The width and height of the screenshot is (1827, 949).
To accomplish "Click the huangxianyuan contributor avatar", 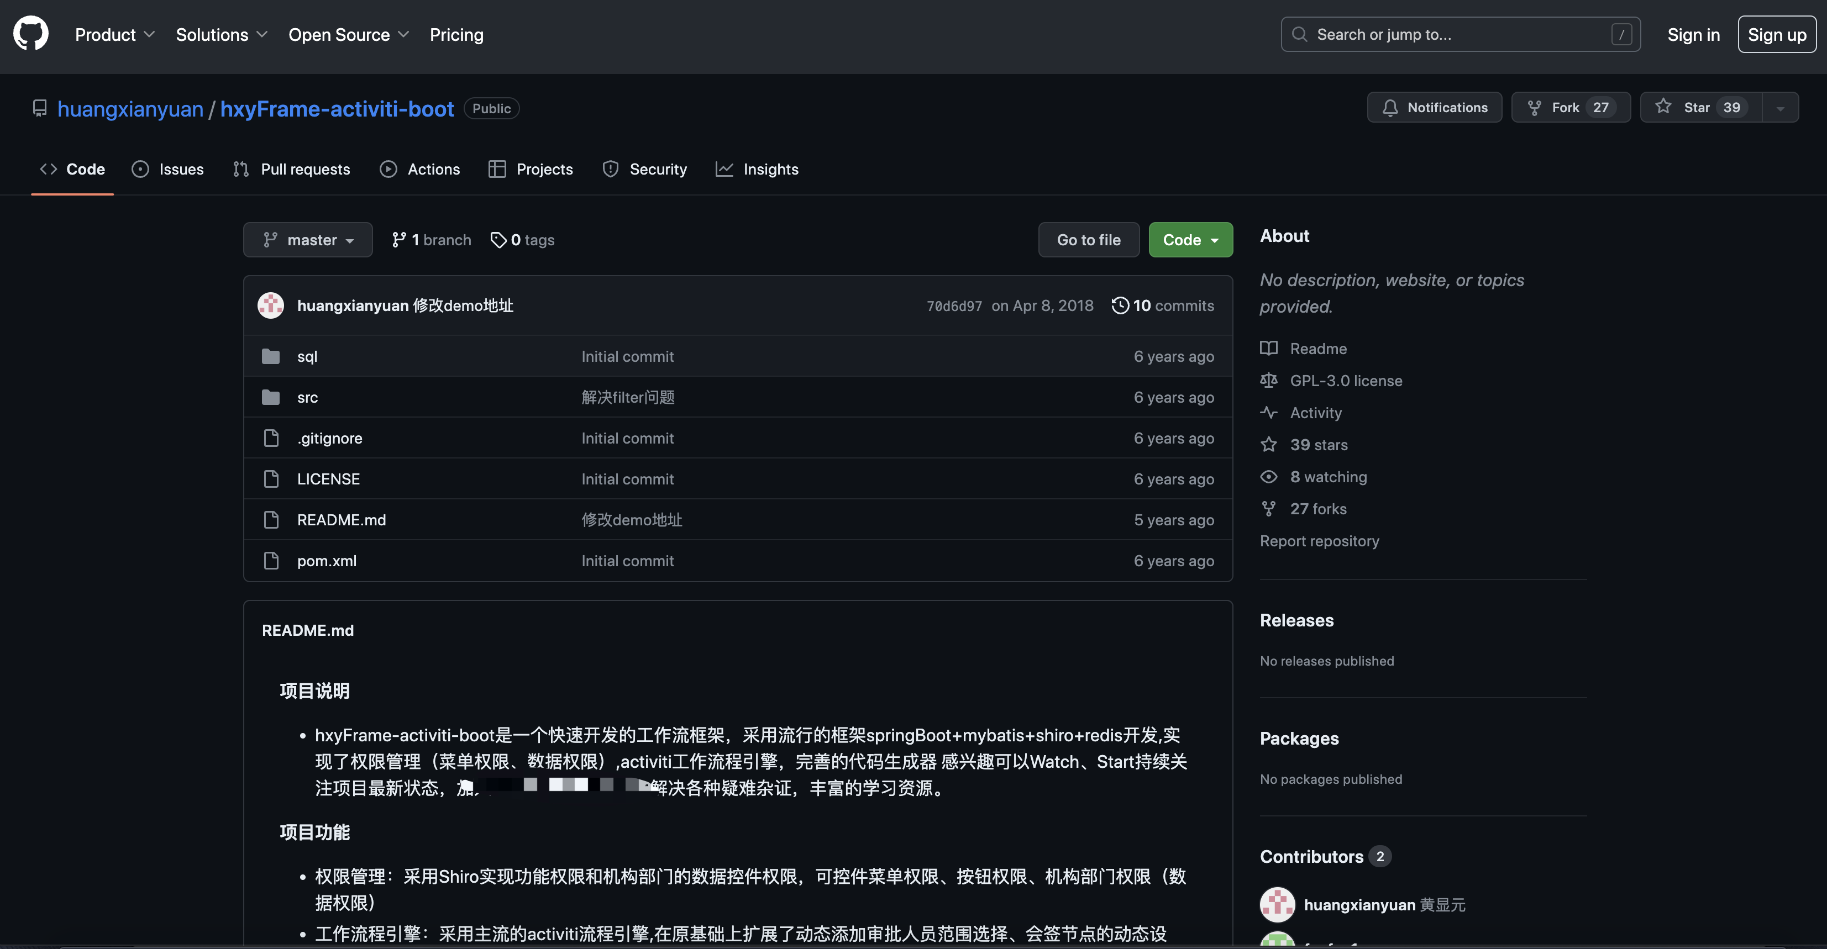I will coord(1277,905).
